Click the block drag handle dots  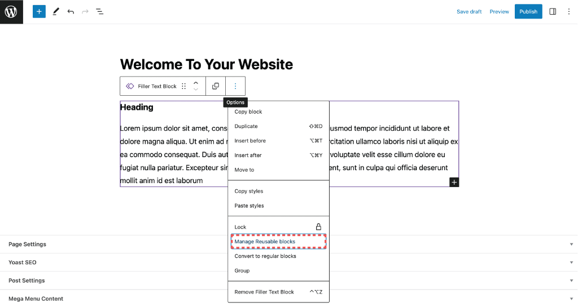tap(183, 86)
